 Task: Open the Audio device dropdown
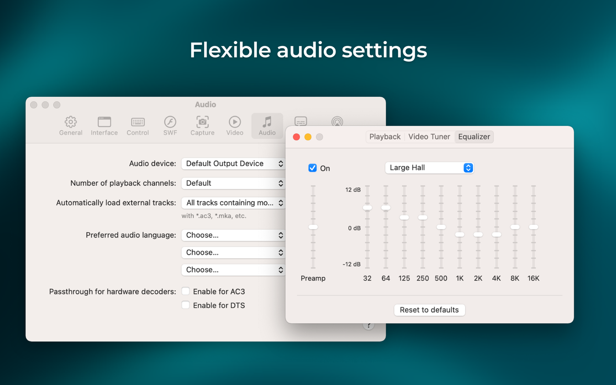234,164
